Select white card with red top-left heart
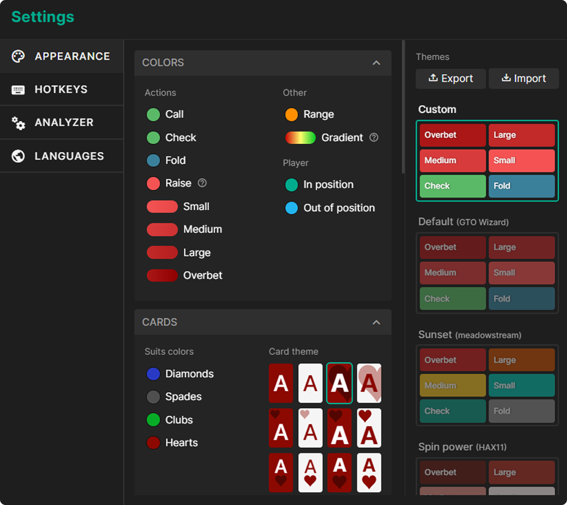The image size is (567, 505). (369, 428)
